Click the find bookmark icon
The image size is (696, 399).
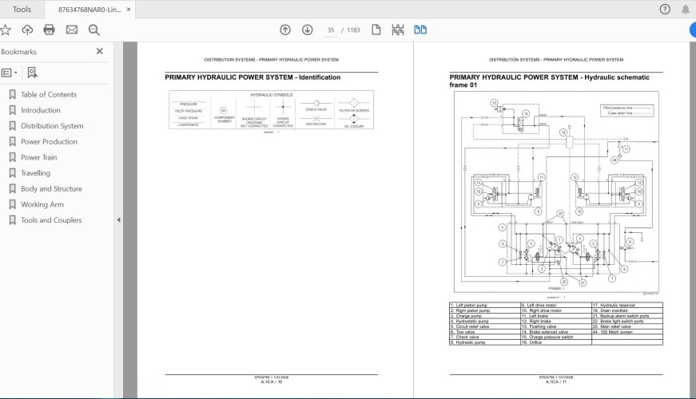point(32,73)
